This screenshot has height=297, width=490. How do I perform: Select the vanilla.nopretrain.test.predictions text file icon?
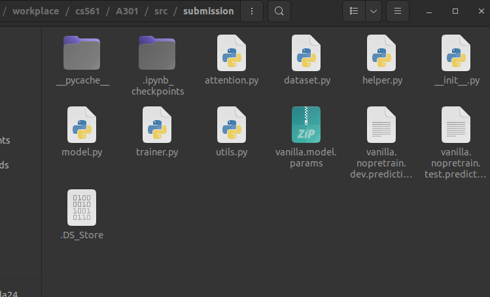pos(456,125)
